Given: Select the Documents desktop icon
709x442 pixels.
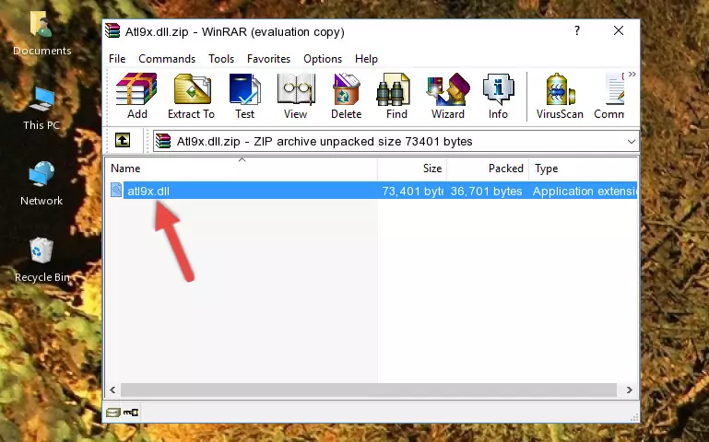Looking at the screenshot, I should pyautogui.click(x=42, y=33).
